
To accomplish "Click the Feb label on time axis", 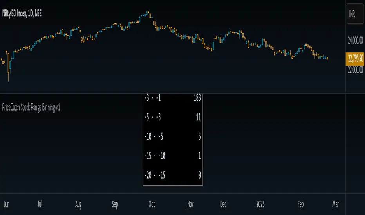I will click(x=300, y=204).
